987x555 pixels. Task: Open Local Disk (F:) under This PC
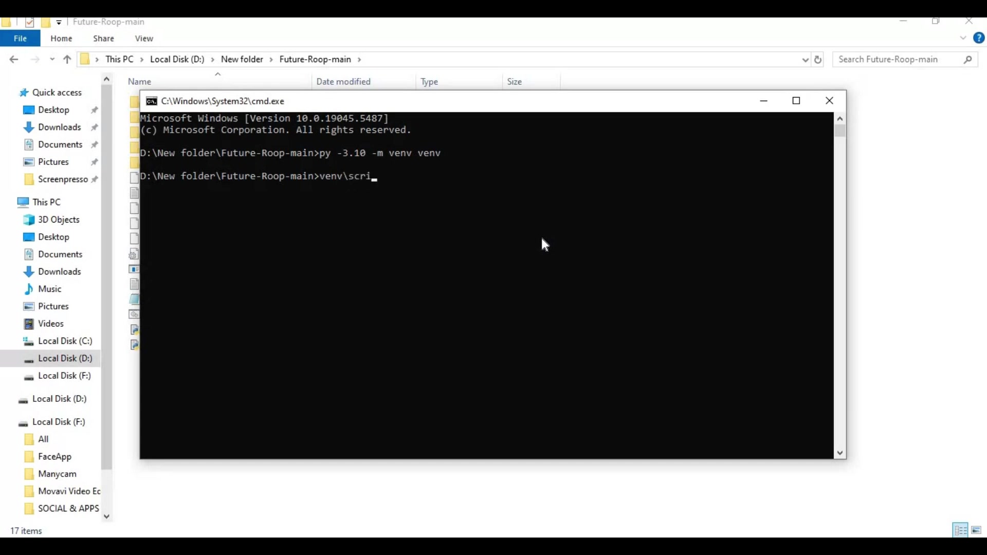click(x=64, y=376)
